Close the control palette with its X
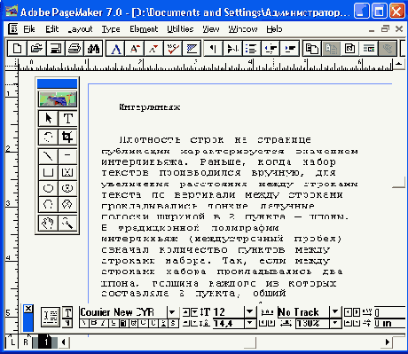Viewport: 408px width, 354px height. coord(28,309)
